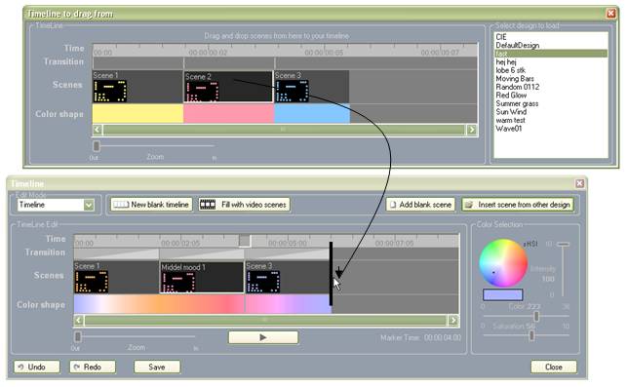Play the timeline with the play button
Image resolution: width=628 pixels, height=387 pixels.
[x=263, y=337]
